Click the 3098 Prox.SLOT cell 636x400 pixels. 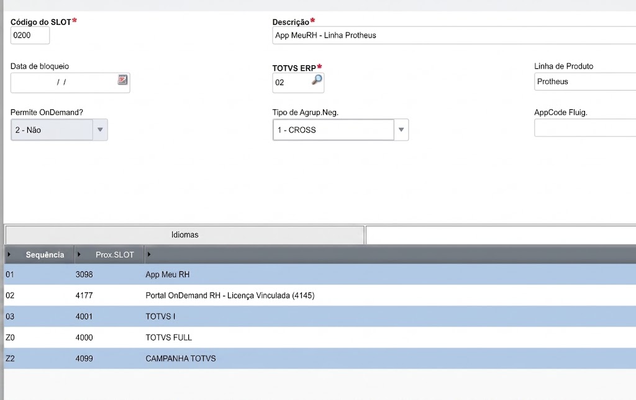pyautogui.click(x=109, y=275)
